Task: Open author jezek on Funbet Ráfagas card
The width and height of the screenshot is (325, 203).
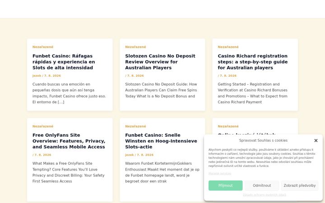Action: click(x=37, y=76)
